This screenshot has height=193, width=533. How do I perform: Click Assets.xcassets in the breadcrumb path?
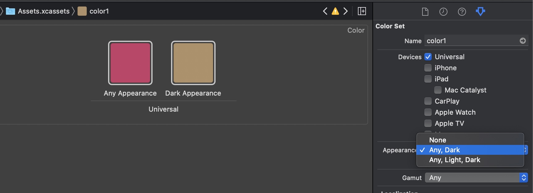44,11
